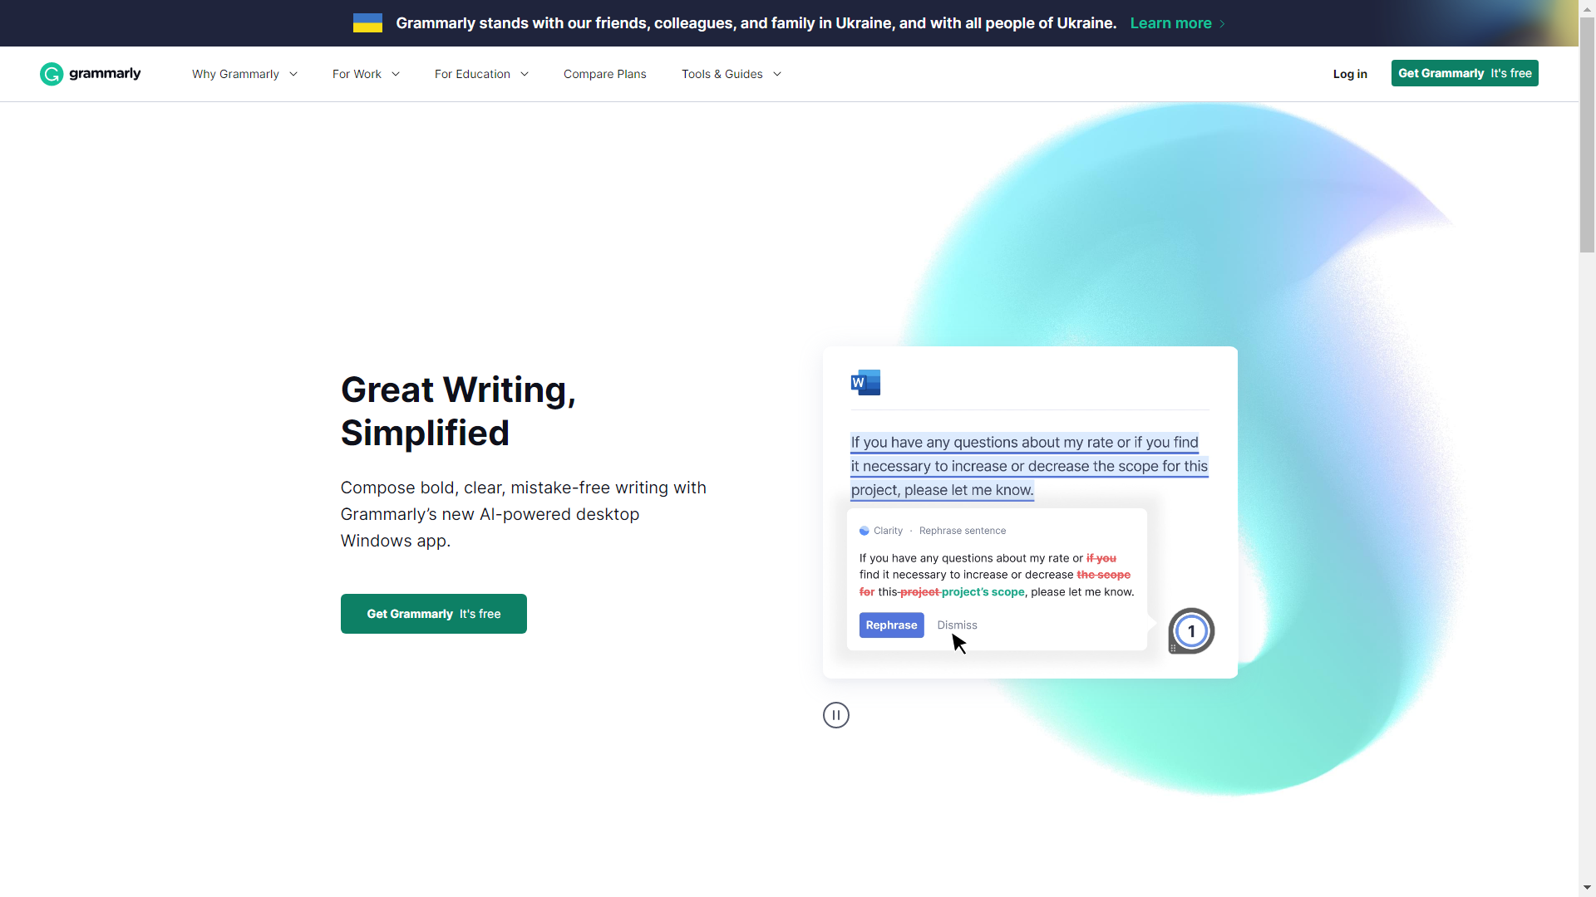The image size is (1596, 897).
Task: Click the Log in link
Action: (1349, 73)
